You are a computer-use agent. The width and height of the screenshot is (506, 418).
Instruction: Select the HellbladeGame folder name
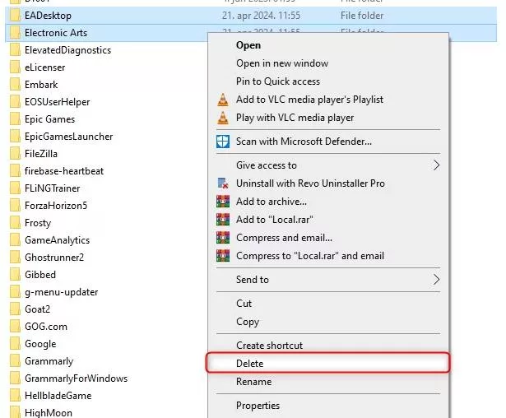(58, 396)
